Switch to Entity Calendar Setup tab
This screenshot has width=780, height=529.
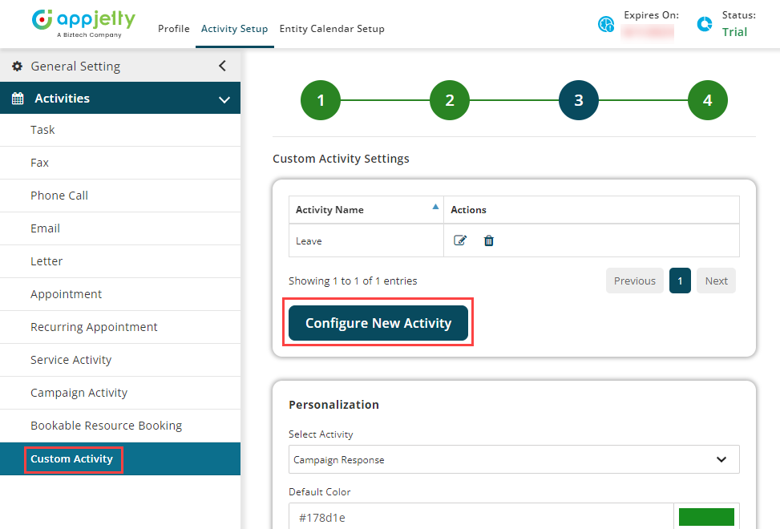(x=332, y=29)
